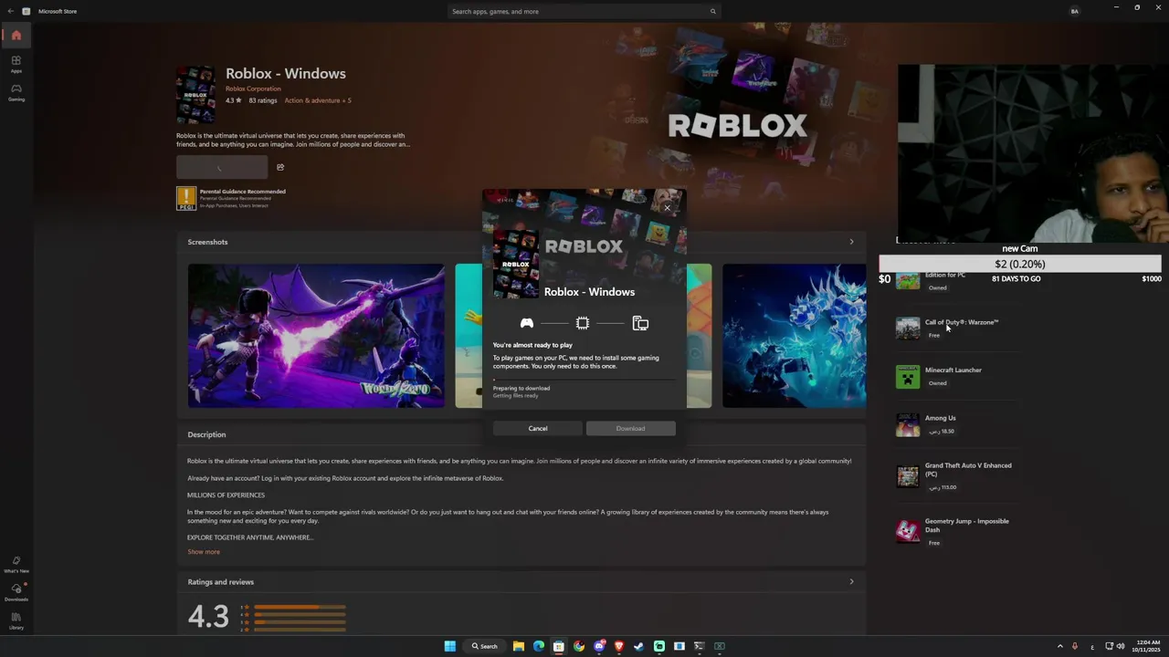This screenshot has width=1169, height=657.
Task: Open the blue ice creature screenshot
Action: coord(794,336)
